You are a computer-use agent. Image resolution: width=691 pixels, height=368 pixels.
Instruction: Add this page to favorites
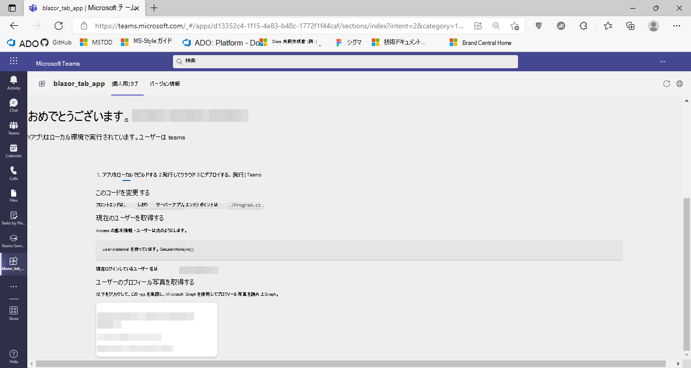coord(514,26)
